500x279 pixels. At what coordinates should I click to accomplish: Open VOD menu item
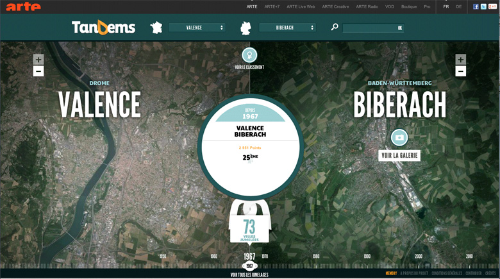390,6
